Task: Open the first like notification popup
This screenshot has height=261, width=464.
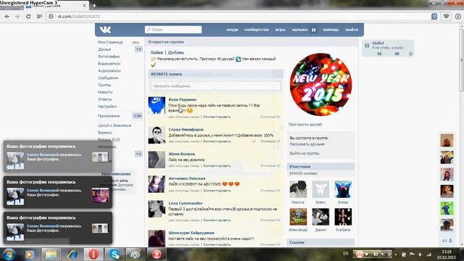Action: click(x=58, y=157)
